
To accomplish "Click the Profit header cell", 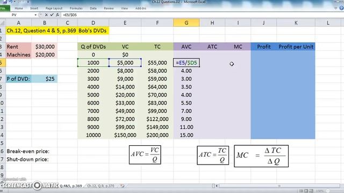I will [x=264, y=47].
